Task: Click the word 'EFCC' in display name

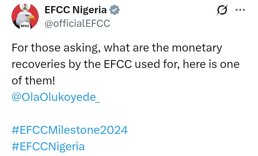Action: point(57,10)
